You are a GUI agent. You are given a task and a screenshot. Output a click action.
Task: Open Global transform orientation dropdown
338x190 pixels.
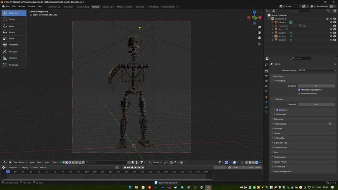155,163
